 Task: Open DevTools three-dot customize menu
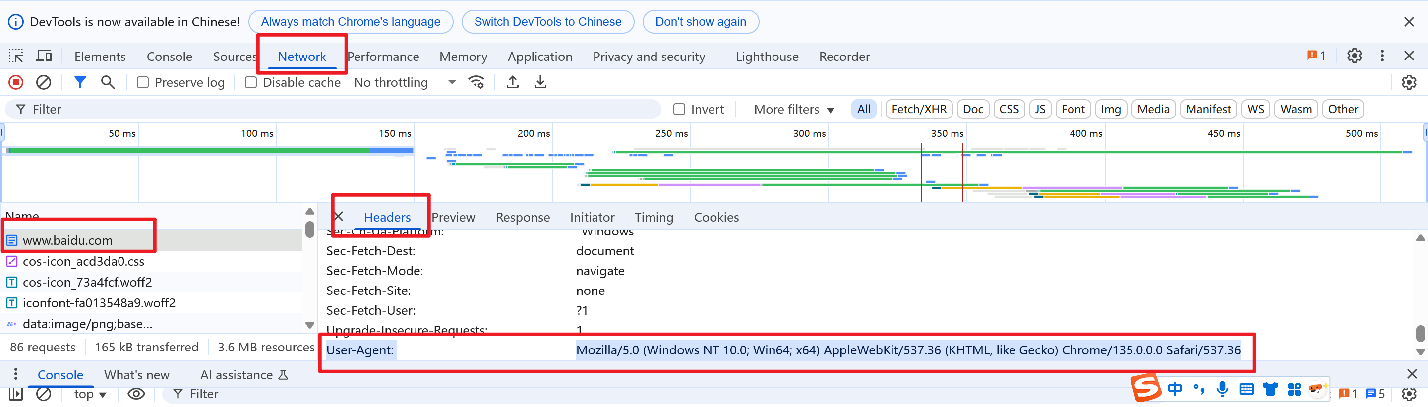coord(1382,56)
